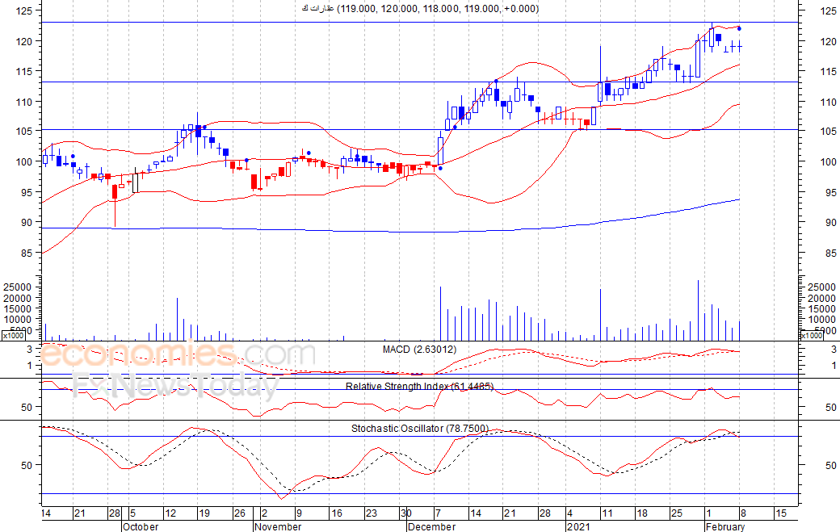Image resolution: width=840 pixels, height=532 pixels.
Task: Select the Stochastic 50 label on left axis
Action: pyautogui.click(x=27, y=466)
